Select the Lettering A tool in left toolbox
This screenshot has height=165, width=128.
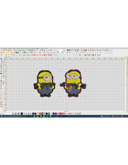click(x=1, y=65)
